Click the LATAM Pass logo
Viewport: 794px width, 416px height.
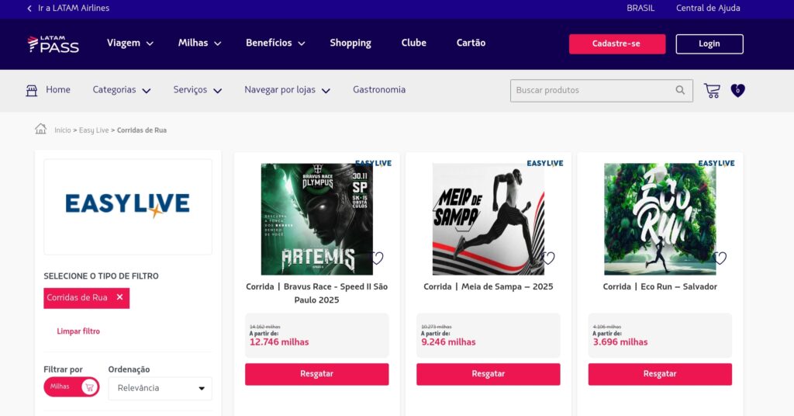pyautogui.click(x=53, y=44)
